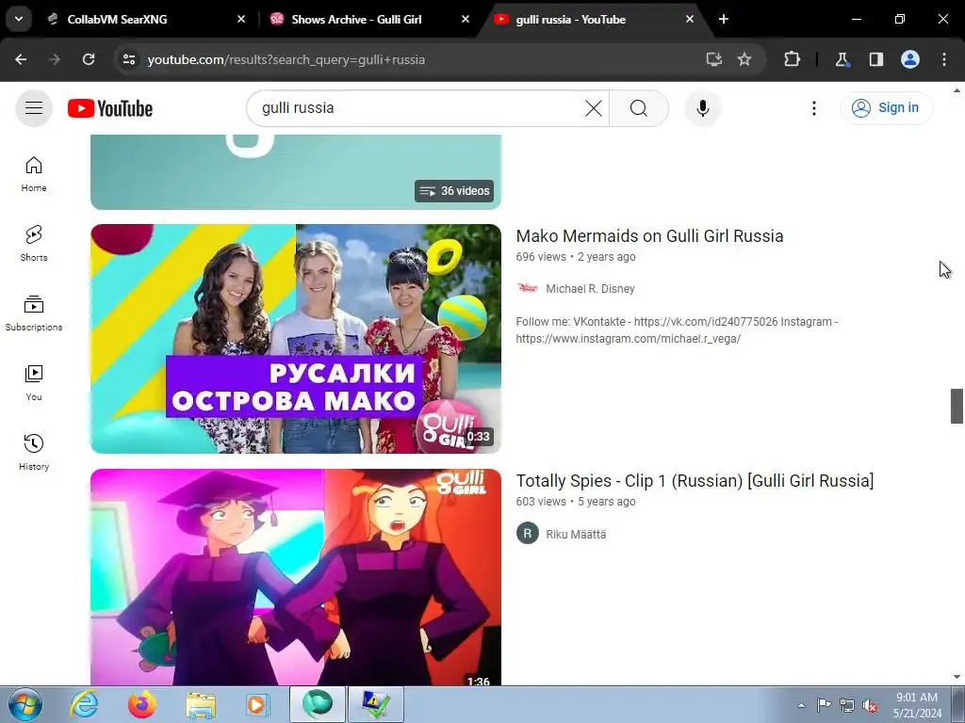This screenshot has width=965, height=723.
Task: Click the muted volume tray icon
Action: pos(870,705)
